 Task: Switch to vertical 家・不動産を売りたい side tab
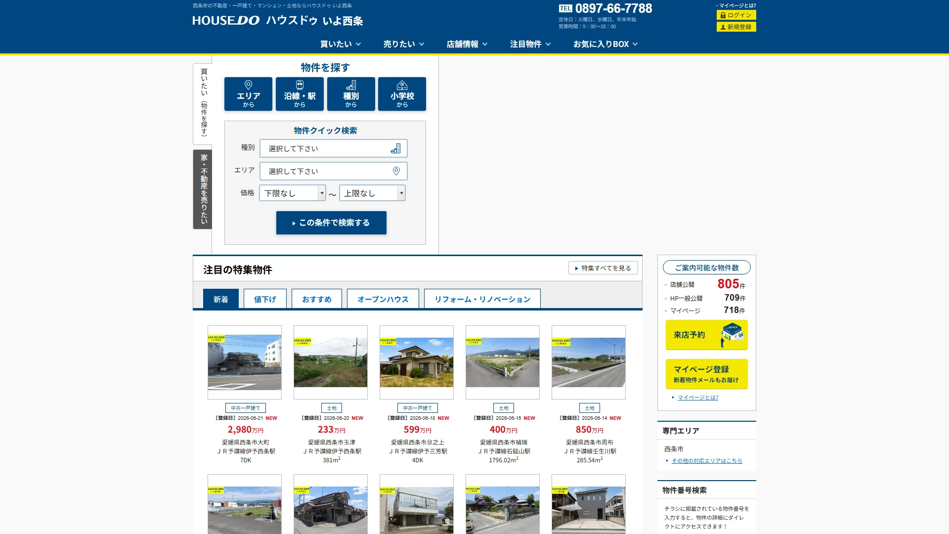(203, 189)
